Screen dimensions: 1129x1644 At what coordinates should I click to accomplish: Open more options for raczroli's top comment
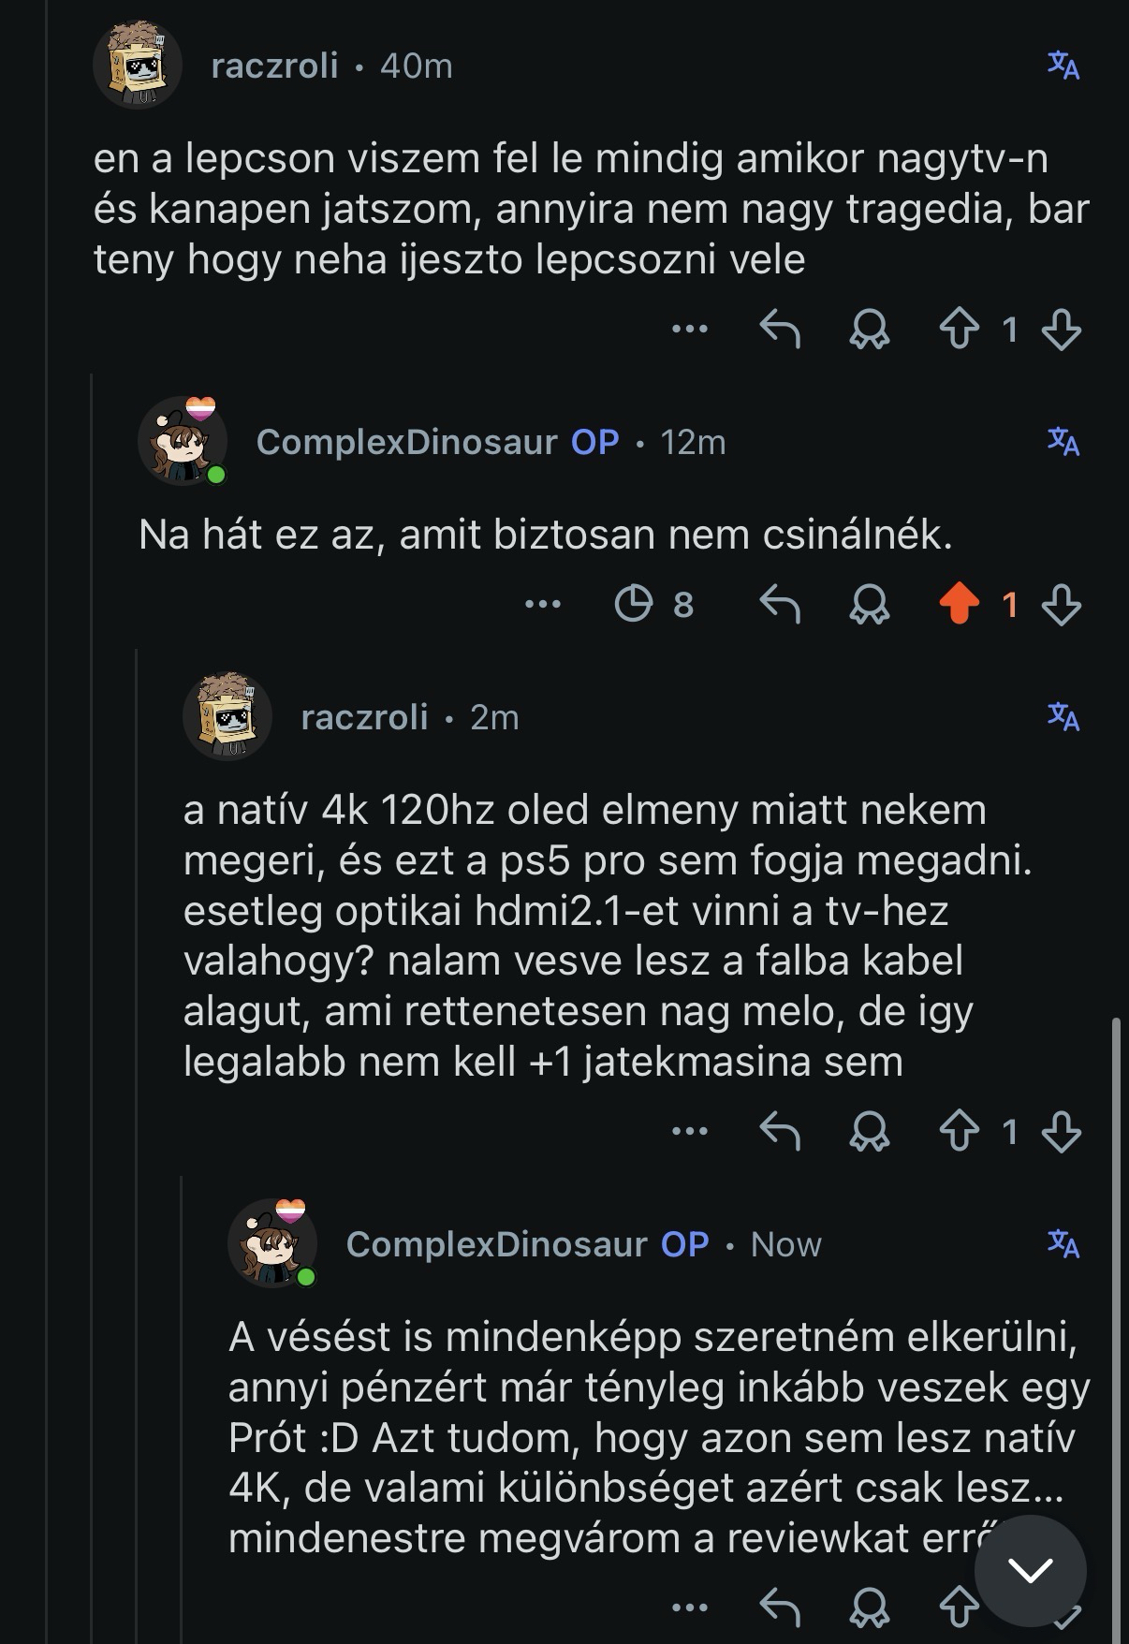[690, 330]
